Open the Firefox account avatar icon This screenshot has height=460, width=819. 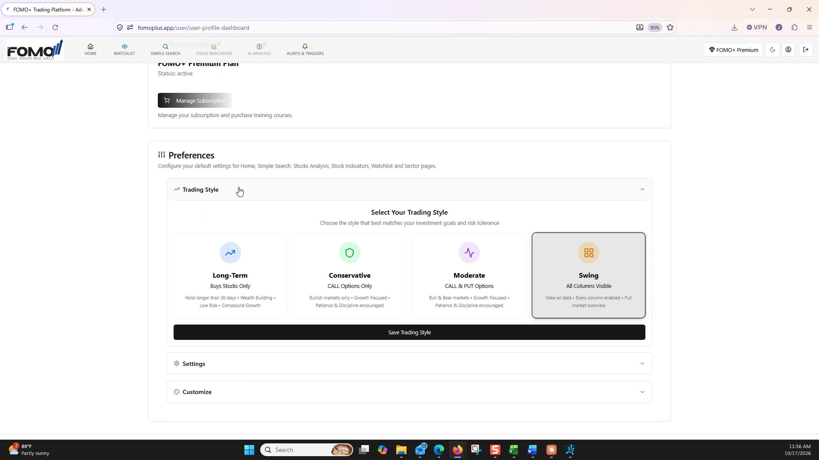click(x=778, y=27)
